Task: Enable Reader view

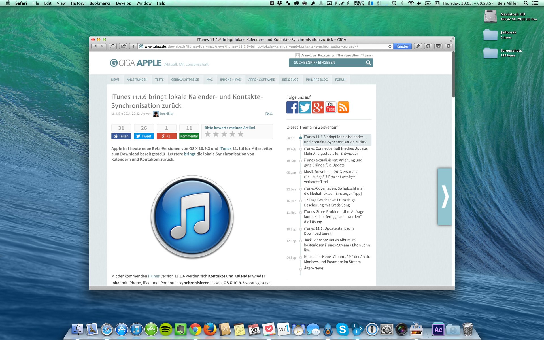Action: pyautogui.click(x=402, y=46)
